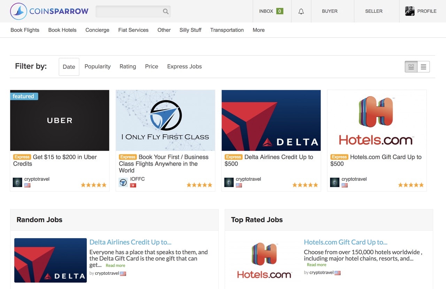Open 'Book Your First / Business Class Flights' listing

[x=164, y=164]
